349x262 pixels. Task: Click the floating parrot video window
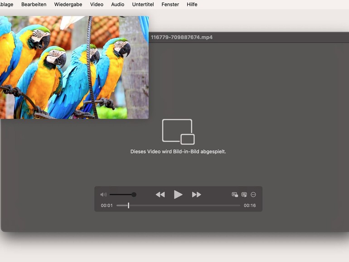click(x=74, y=67)
